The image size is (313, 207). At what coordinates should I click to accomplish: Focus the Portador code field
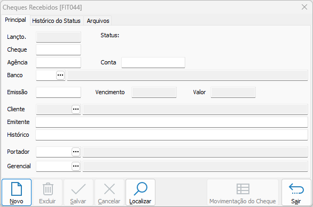(x=54, y=152)
